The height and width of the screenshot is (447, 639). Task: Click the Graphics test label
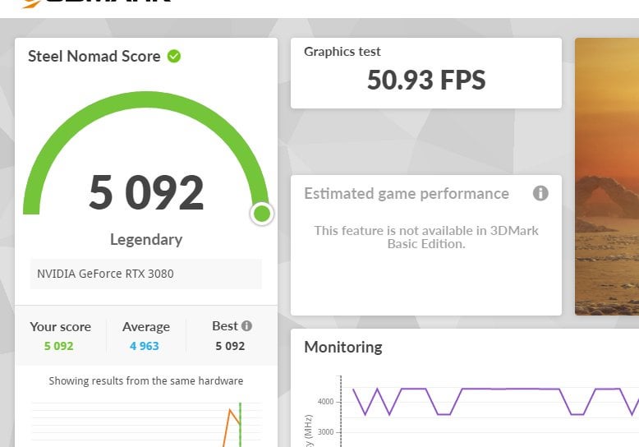(x=342, y=52)
